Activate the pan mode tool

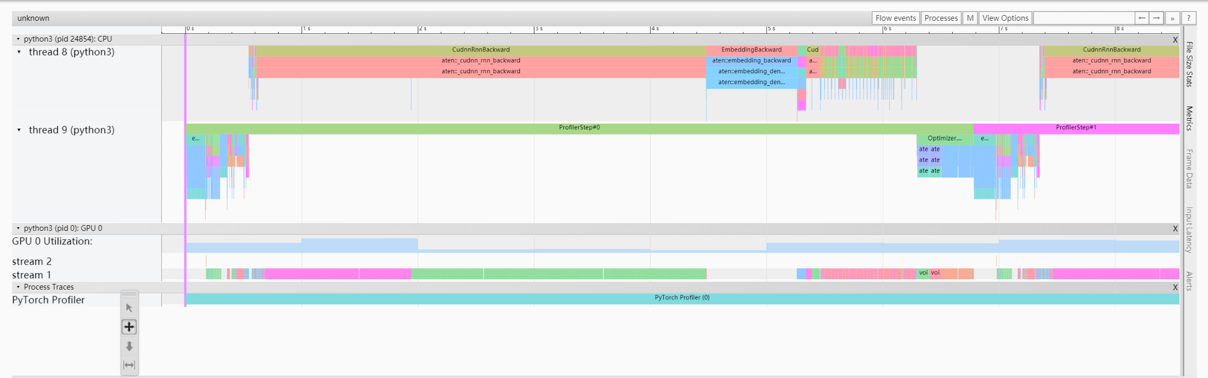coord(129,327)
